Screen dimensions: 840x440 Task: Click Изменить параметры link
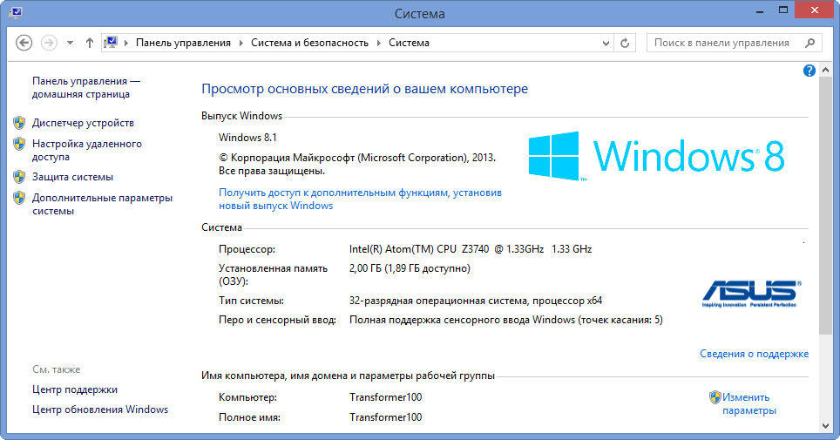749,403
